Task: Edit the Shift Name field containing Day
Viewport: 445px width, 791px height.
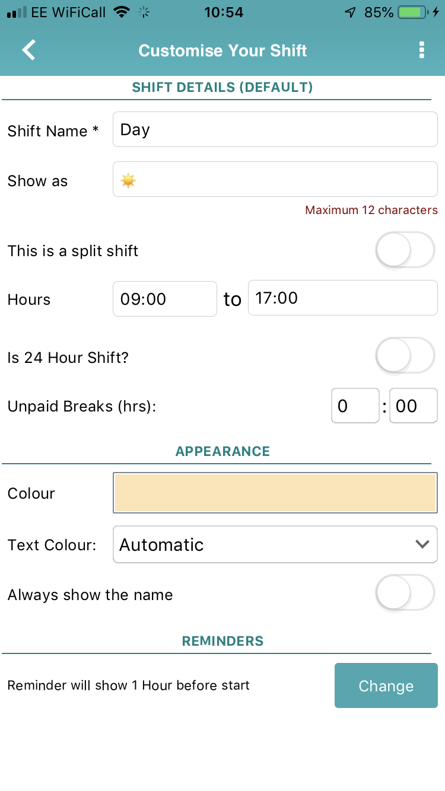Action: point(275,129)
